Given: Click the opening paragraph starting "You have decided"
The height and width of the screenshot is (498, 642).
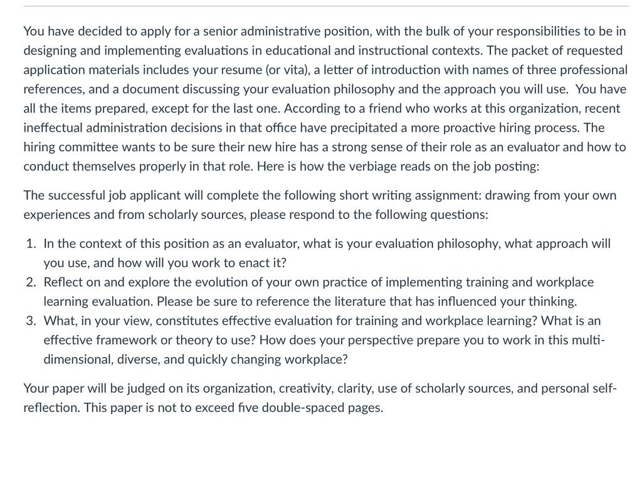Looking at the screenshot, I should (325, 98).
